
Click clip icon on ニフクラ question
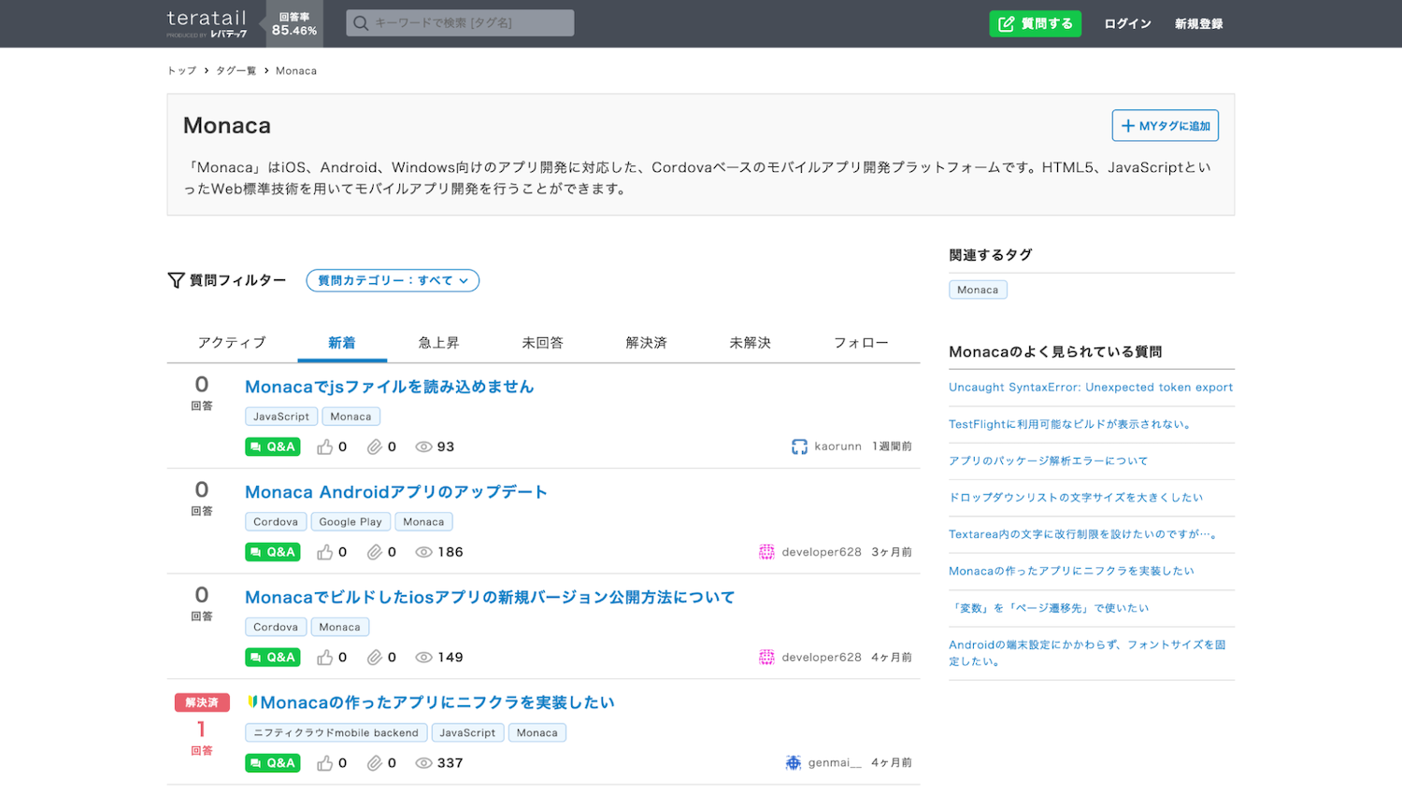click(x=374, y=763)
